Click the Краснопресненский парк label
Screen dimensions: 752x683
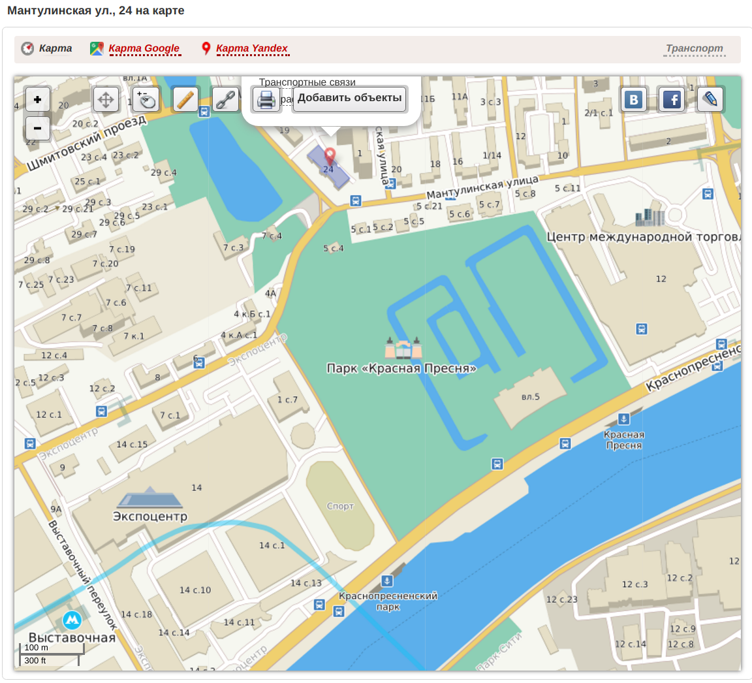click(x=388, y=601)
